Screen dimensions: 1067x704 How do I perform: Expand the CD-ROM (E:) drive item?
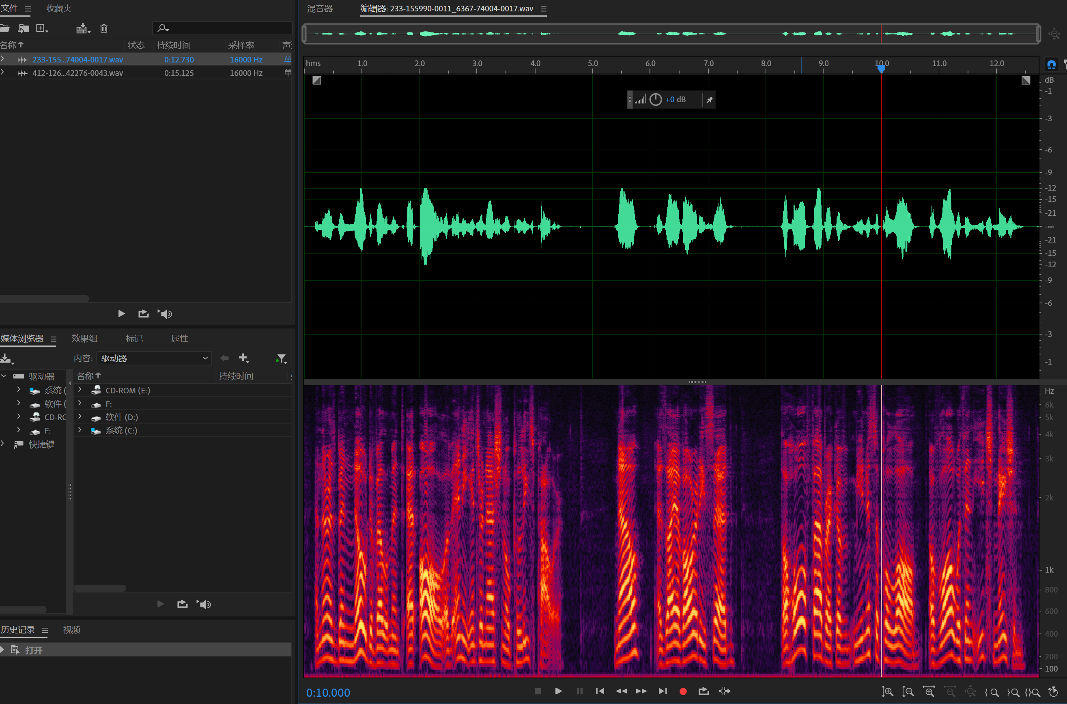coord(80,390)
